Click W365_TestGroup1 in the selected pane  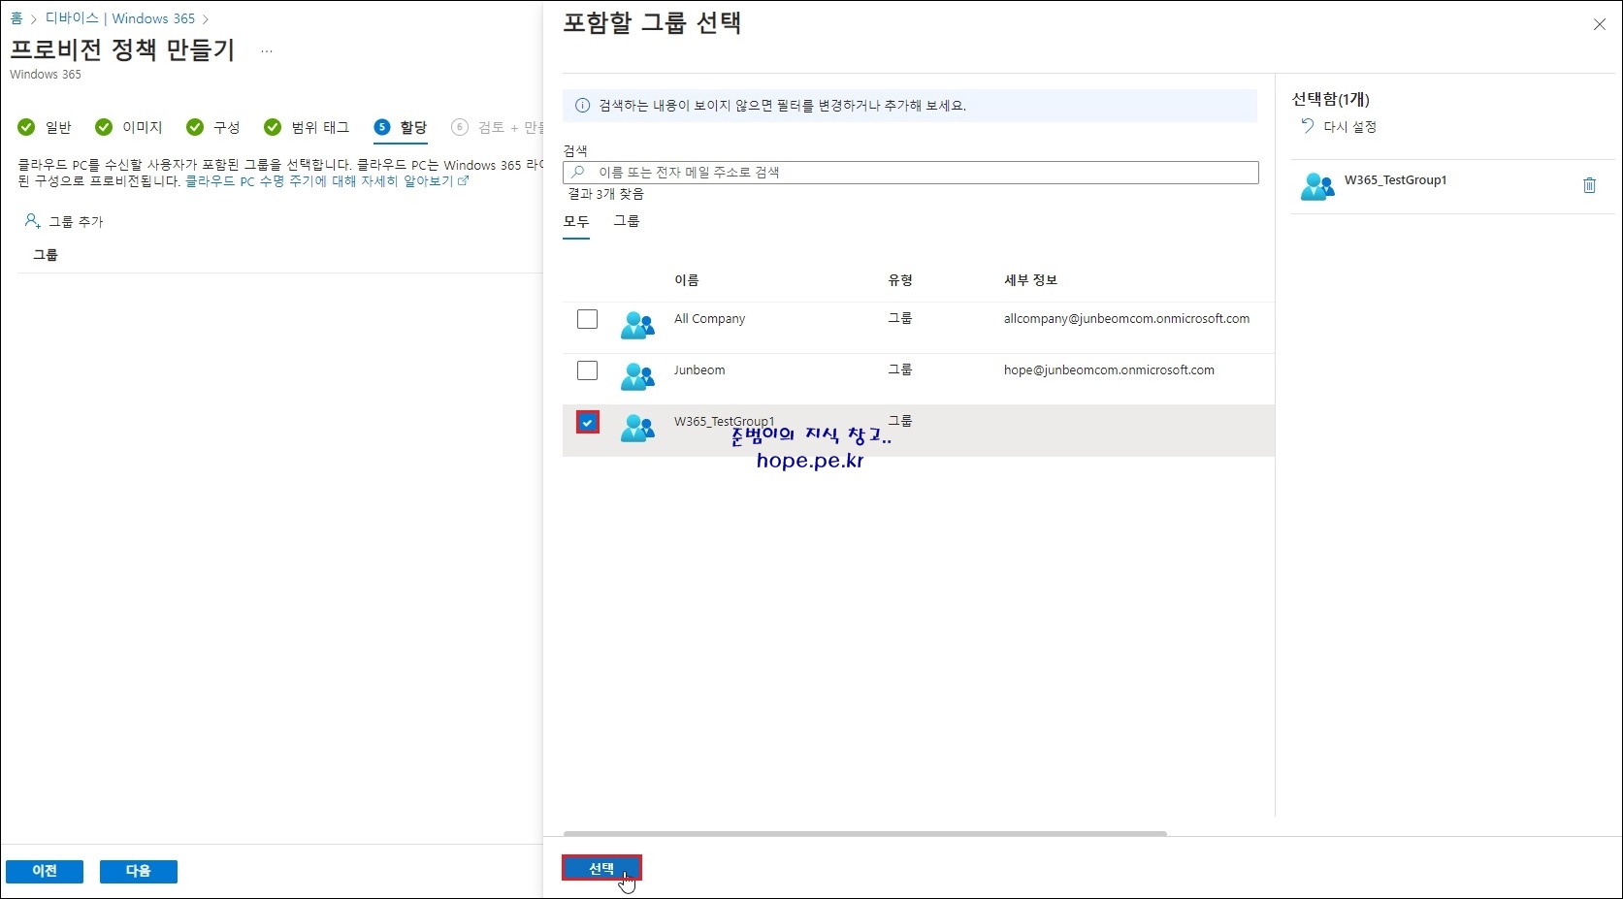(1395, 180)
